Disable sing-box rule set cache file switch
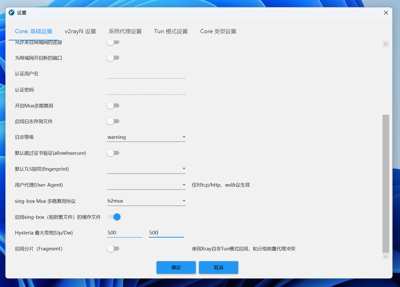Viewport: 400px width, 287px height. [114, 217]
